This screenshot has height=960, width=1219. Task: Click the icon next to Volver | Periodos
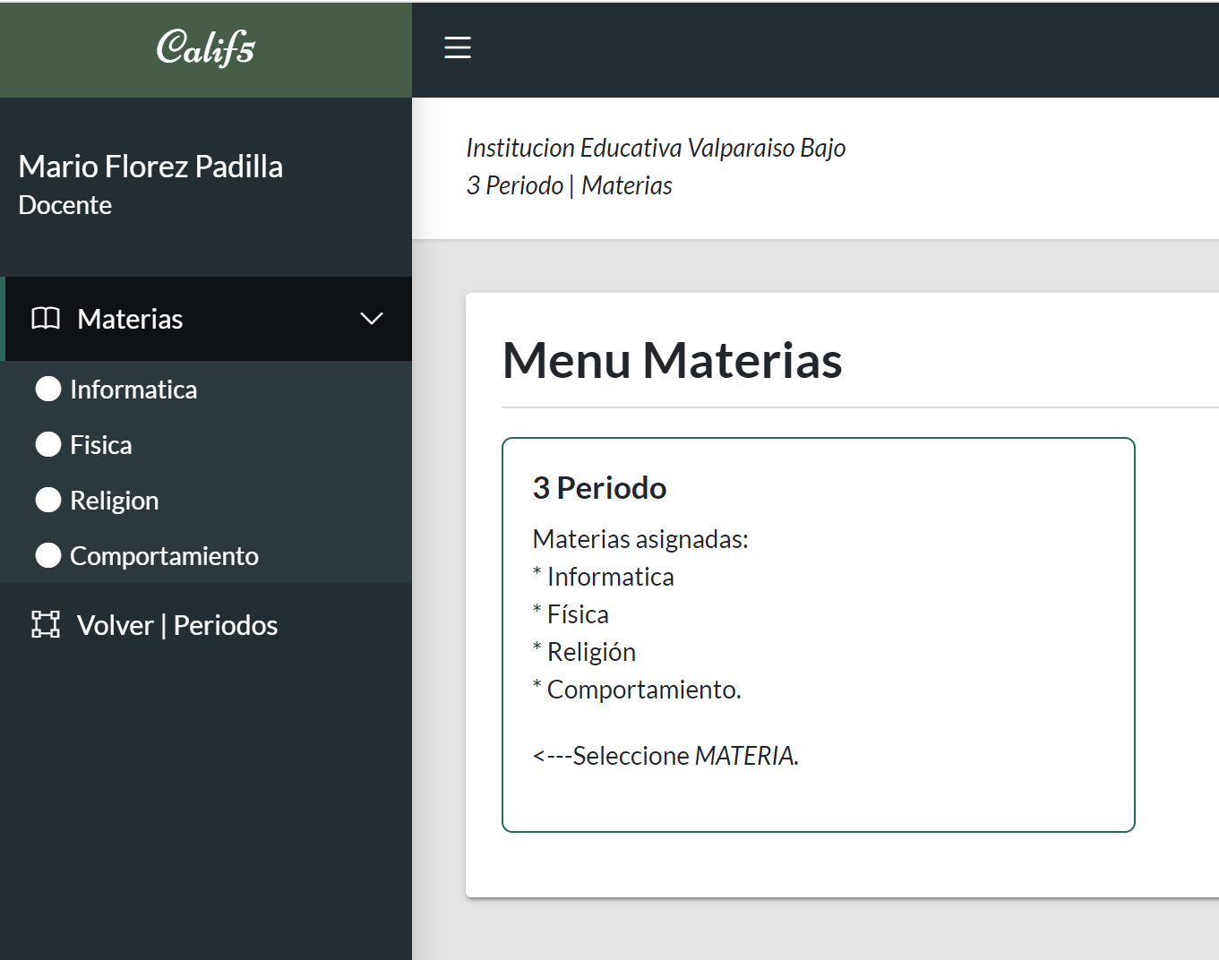click(46, 625)
